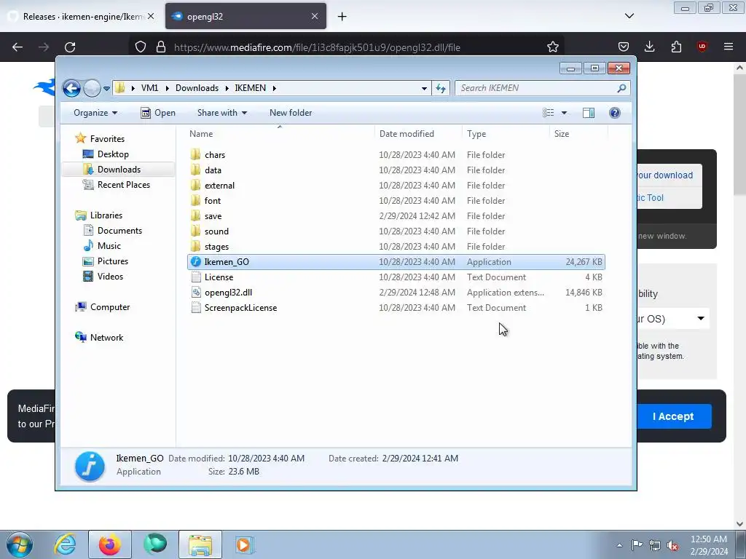746x559 pixels.
Task: Open the Share with menu
Action: point(222,113)
